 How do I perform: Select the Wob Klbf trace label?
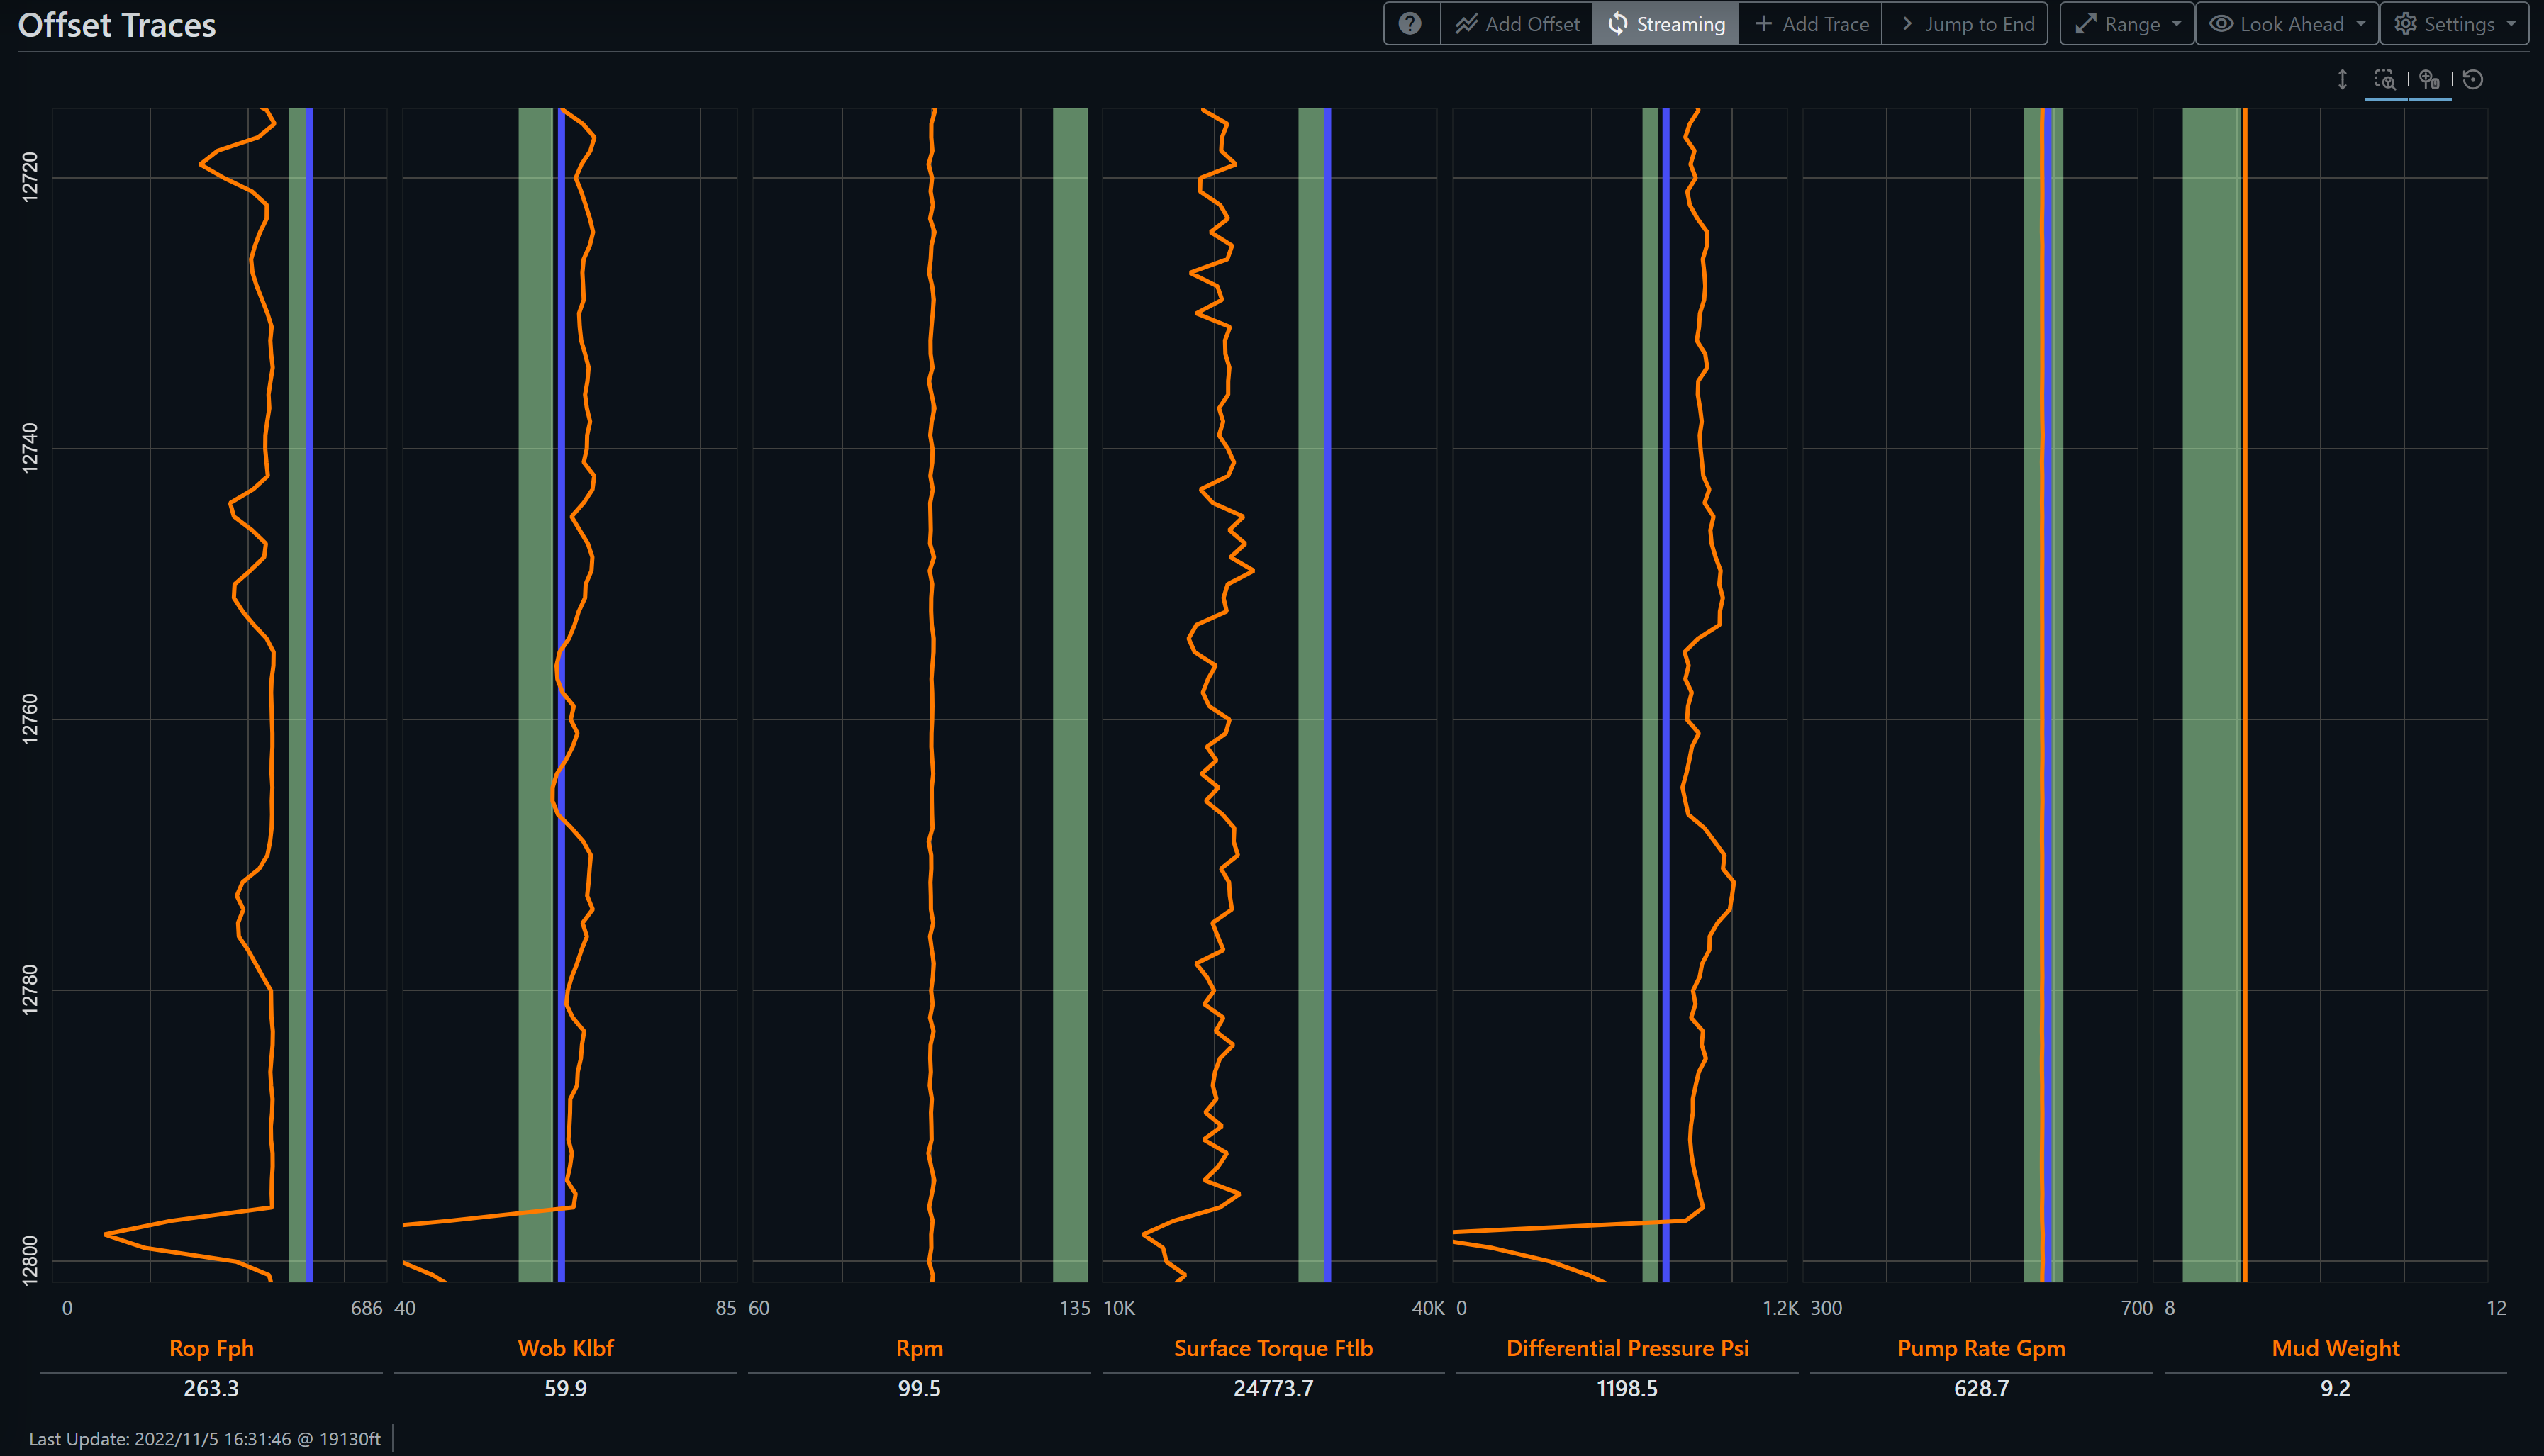point(565,1348)
